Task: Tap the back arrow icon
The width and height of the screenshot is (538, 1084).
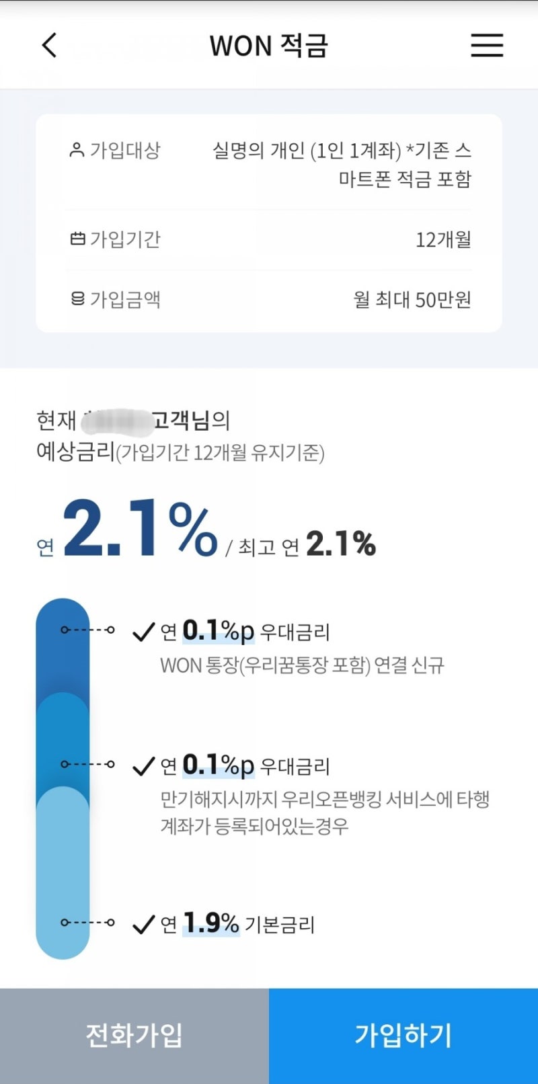Action: point(50,46)
